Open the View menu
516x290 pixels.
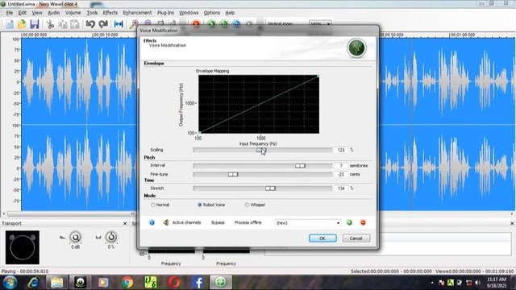[37, 13]
